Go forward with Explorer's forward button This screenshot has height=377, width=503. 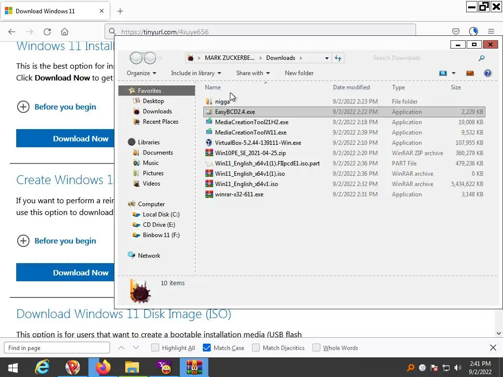[x=150, y=58]
